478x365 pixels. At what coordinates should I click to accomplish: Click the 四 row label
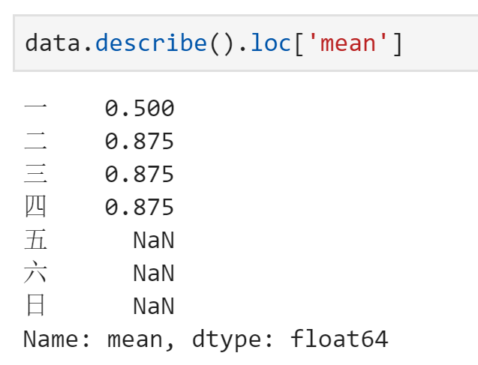click(35, 206)
